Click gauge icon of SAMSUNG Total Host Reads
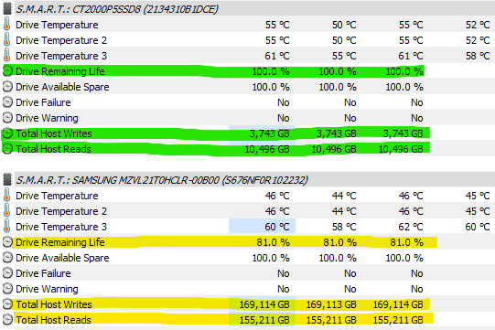 7,320
